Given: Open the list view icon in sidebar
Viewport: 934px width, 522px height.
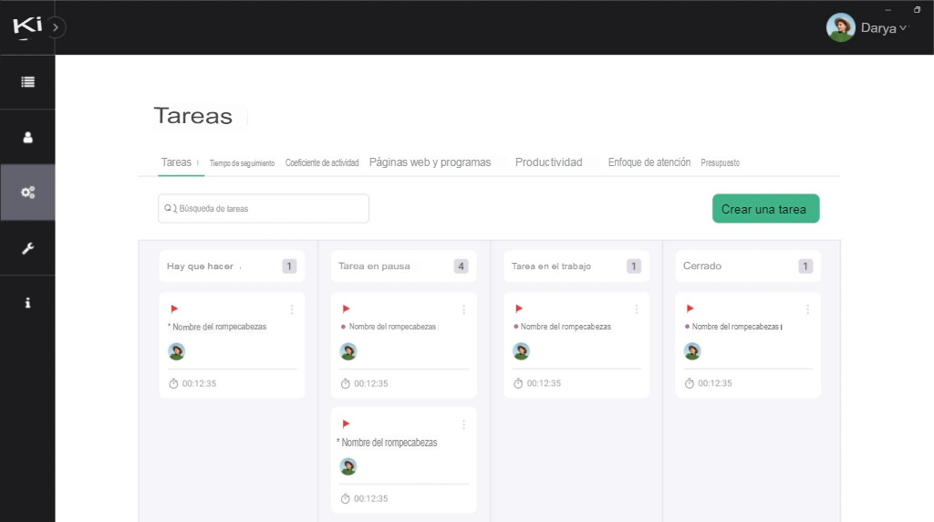Looking at the screenshot, I should tap(27, 82).
